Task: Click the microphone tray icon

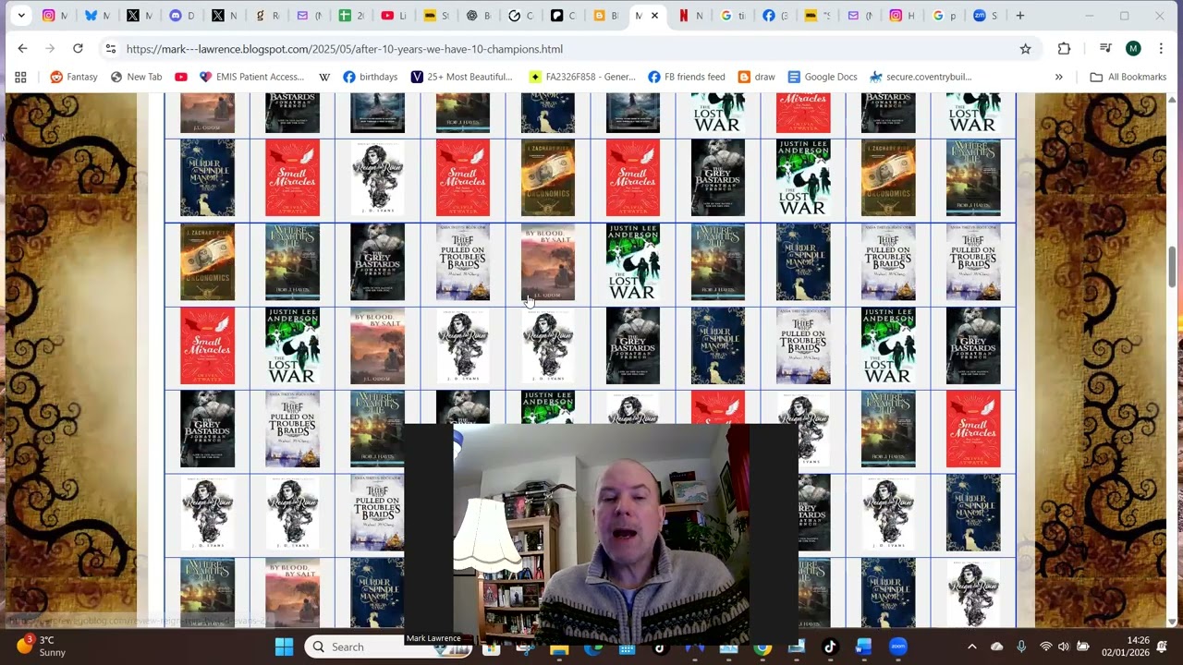Action: (1021, 647)
